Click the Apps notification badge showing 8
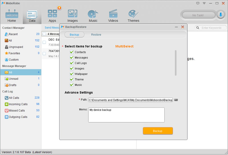Viewport: 228px width, 155px height. pyautogui.click(x=59, y=8)
